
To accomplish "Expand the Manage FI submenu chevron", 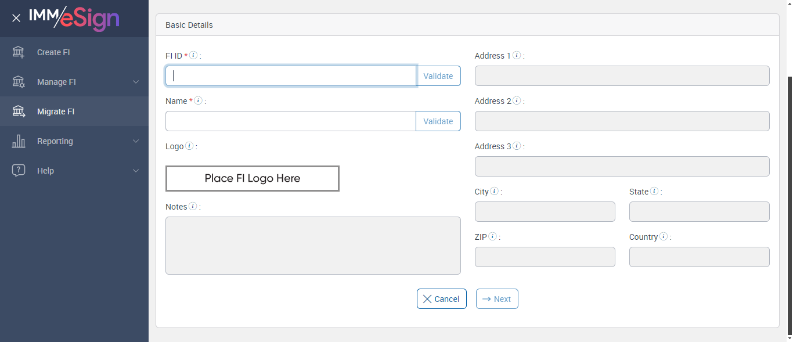I will (136, 82).
